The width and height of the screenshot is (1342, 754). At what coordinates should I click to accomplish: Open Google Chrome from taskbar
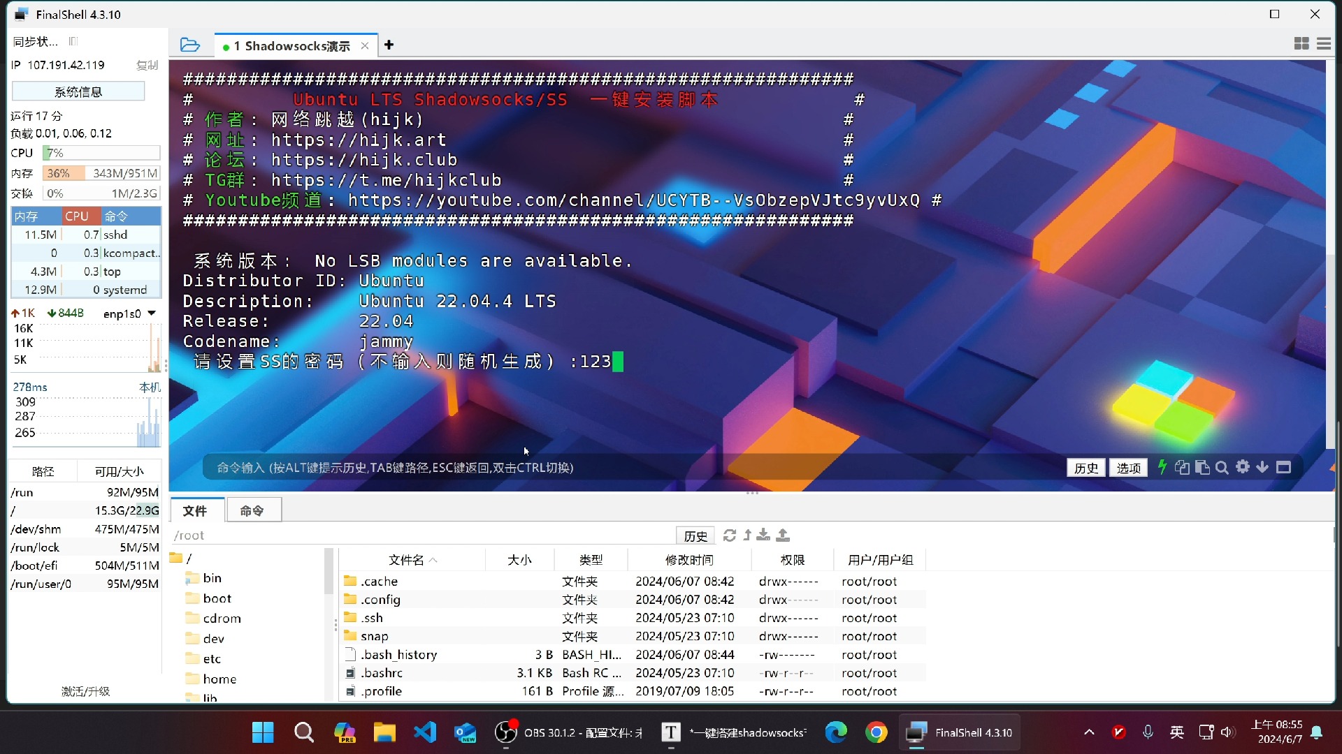click(876, 732)
